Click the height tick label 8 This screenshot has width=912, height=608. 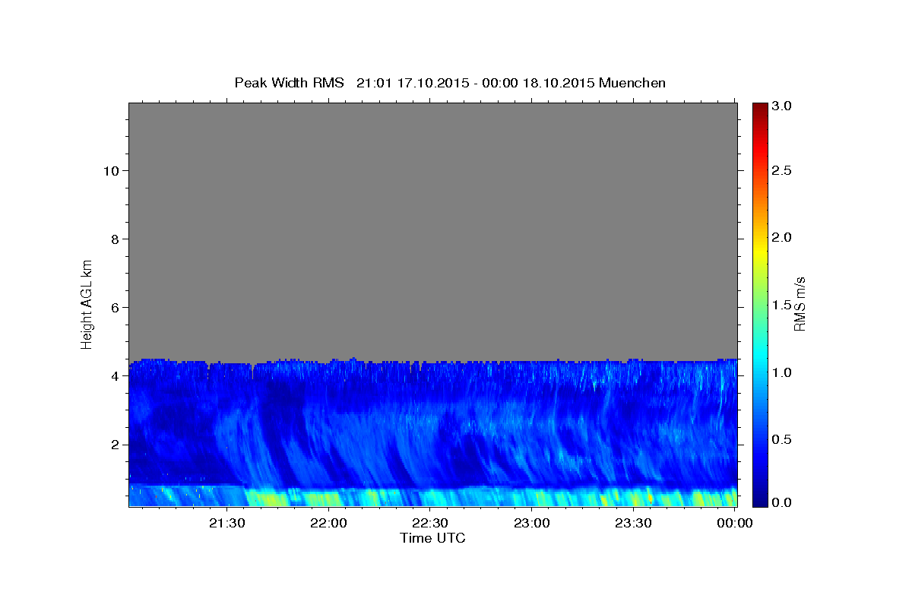(113, 239)
